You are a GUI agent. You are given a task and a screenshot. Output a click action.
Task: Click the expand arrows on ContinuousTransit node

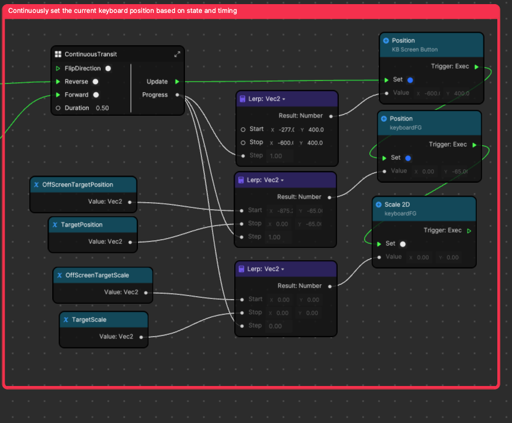click(x=177, y=55)
